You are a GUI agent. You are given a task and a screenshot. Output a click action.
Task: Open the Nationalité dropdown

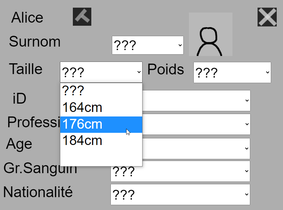[180, 195]
